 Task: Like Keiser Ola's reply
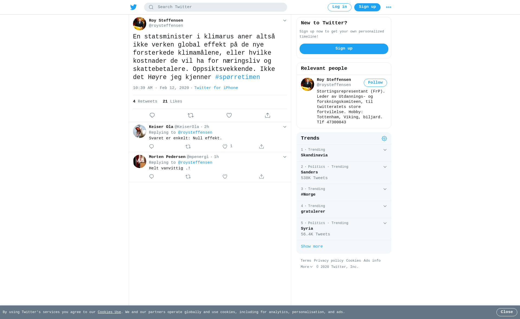[225, 146]
